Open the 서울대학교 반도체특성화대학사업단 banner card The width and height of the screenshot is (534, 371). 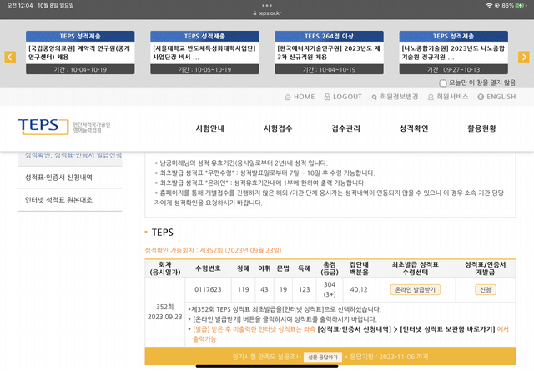pos(204,53)
